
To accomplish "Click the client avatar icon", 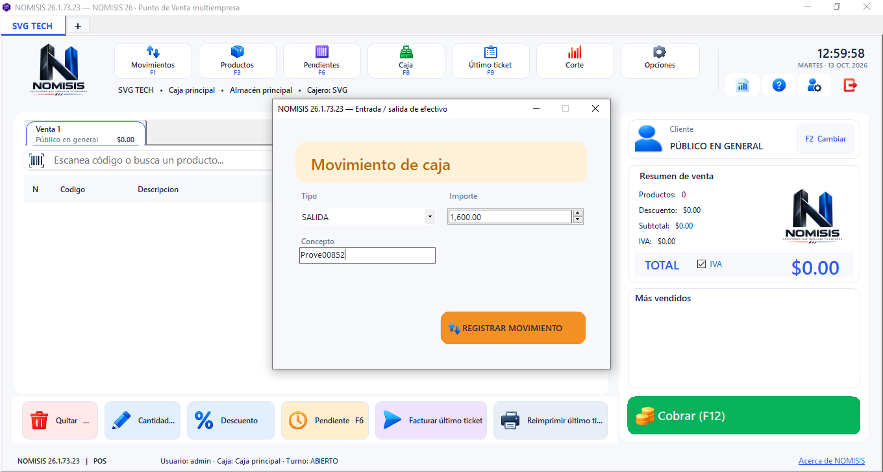I will click(x=647, y=138).
